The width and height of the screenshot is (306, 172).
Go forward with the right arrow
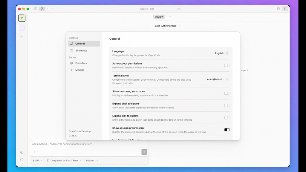(x=52, y=9)
